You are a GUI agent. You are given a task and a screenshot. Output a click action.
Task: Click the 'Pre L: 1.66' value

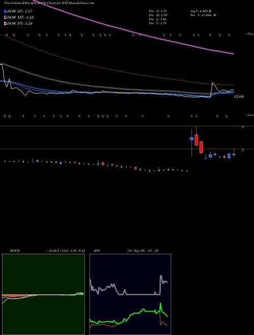[158, 19]
